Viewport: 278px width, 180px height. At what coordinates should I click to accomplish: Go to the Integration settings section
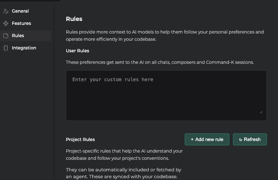point(24,48)
